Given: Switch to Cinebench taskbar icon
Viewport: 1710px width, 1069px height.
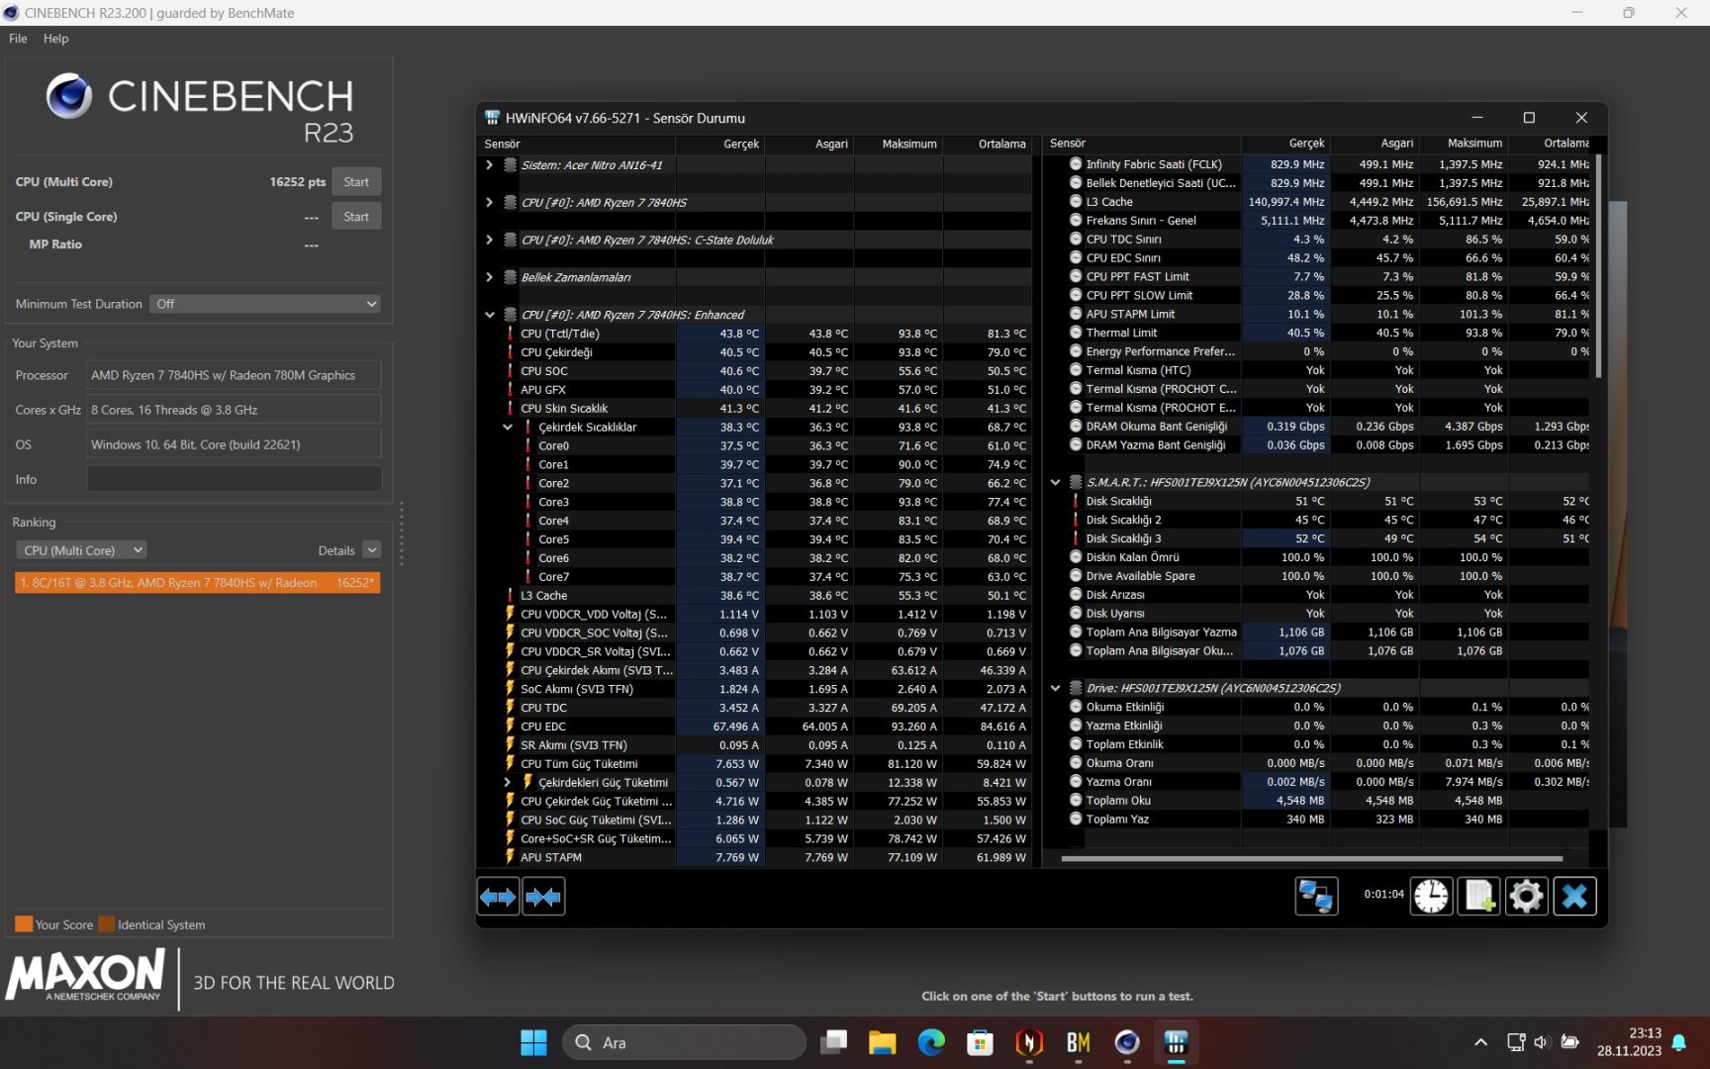Looking at the screenshot, I should [x=1127, y=1042].
